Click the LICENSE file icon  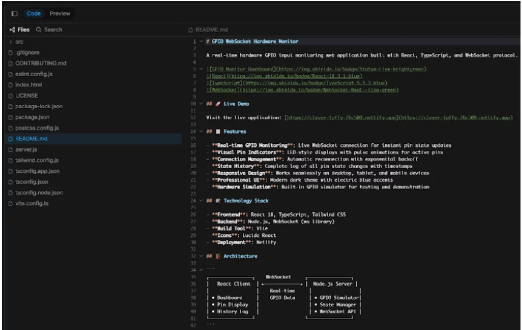tap(10, 95)
